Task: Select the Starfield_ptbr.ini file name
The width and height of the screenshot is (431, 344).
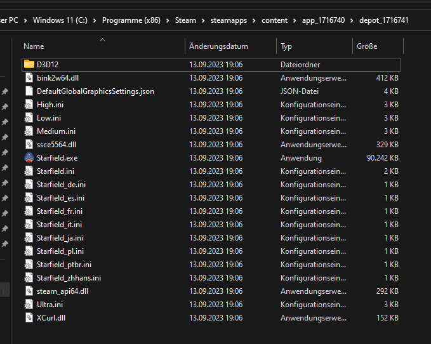Action: point(64,265)
